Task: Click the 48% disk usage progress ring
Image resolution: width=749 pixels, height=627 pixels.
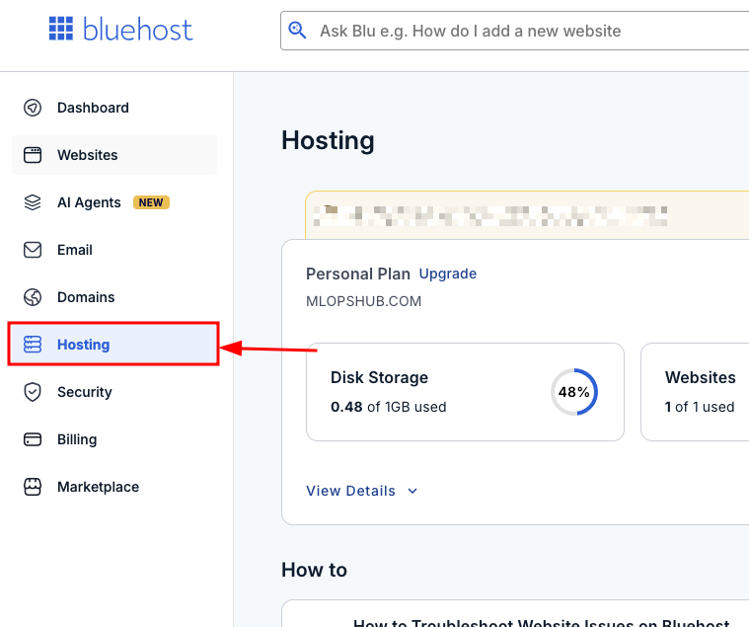Action: click(574, 392)
